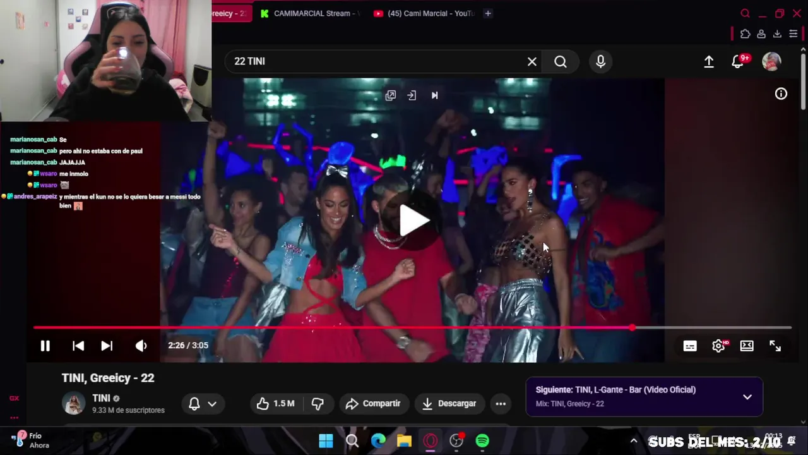Open Spotify from taskbar
Screen dimensions: 808x455
pyautogui.click(x=482, y=440)
